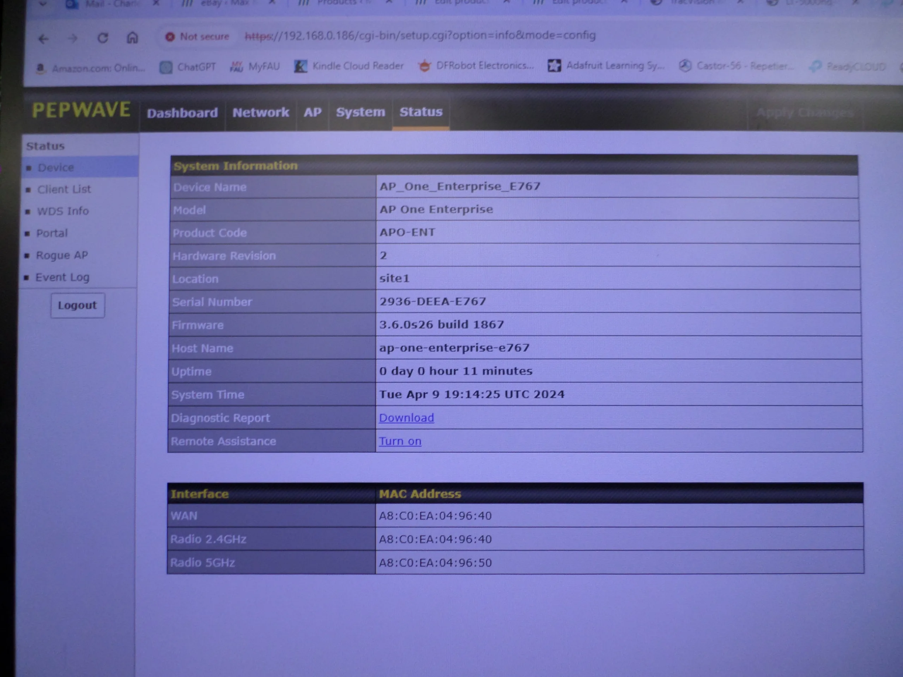The height and width of the screenshot is (677, 903).
Task: Click the Not secure warning icon
Action: click(x=170, y=37)
